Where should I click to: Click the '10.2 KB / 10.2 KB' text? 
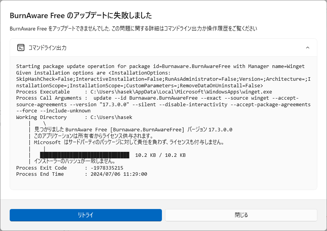pyautogui.click(x=160, y=155)
